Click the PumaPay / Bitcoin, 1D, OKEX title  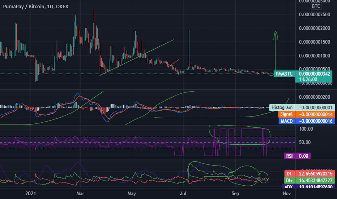click(x=36, y=7)
